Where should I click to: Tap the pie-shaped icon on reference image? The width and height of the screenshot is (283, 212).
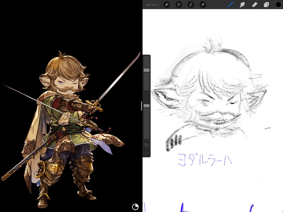135,207
